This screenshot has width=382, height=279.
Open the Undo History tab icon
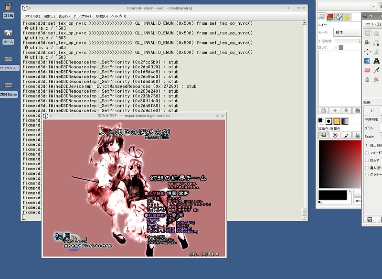[347, 17]
